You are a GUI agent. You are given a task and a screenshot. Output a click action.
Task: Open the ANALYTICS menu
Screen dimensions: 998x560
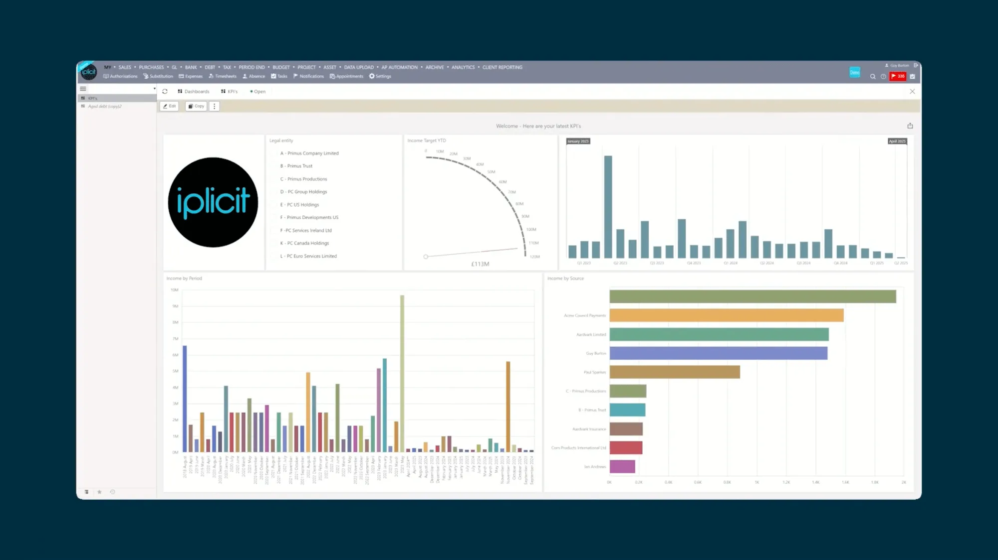coord(463,67)
